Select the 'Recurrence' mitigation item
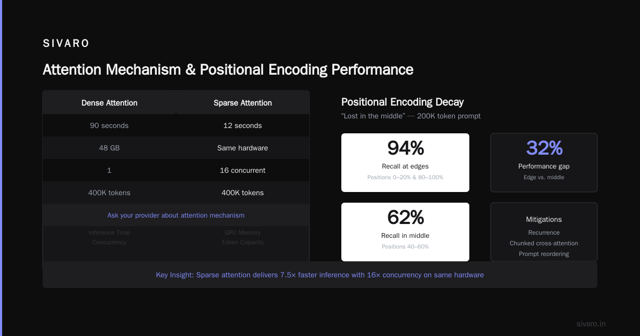The image size is (640, 336). tap(544, 233)
